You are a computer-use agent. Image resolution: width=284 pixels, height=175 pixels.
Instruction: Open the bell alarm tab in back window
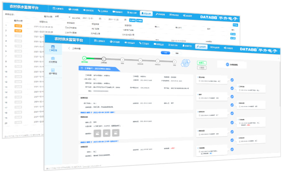146,14
